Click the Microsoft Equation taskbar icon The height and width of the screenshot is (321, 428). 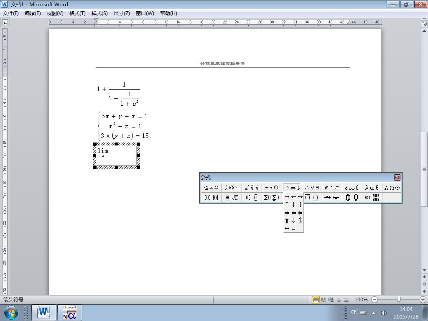pyautogui.click(x=70, y=313)
